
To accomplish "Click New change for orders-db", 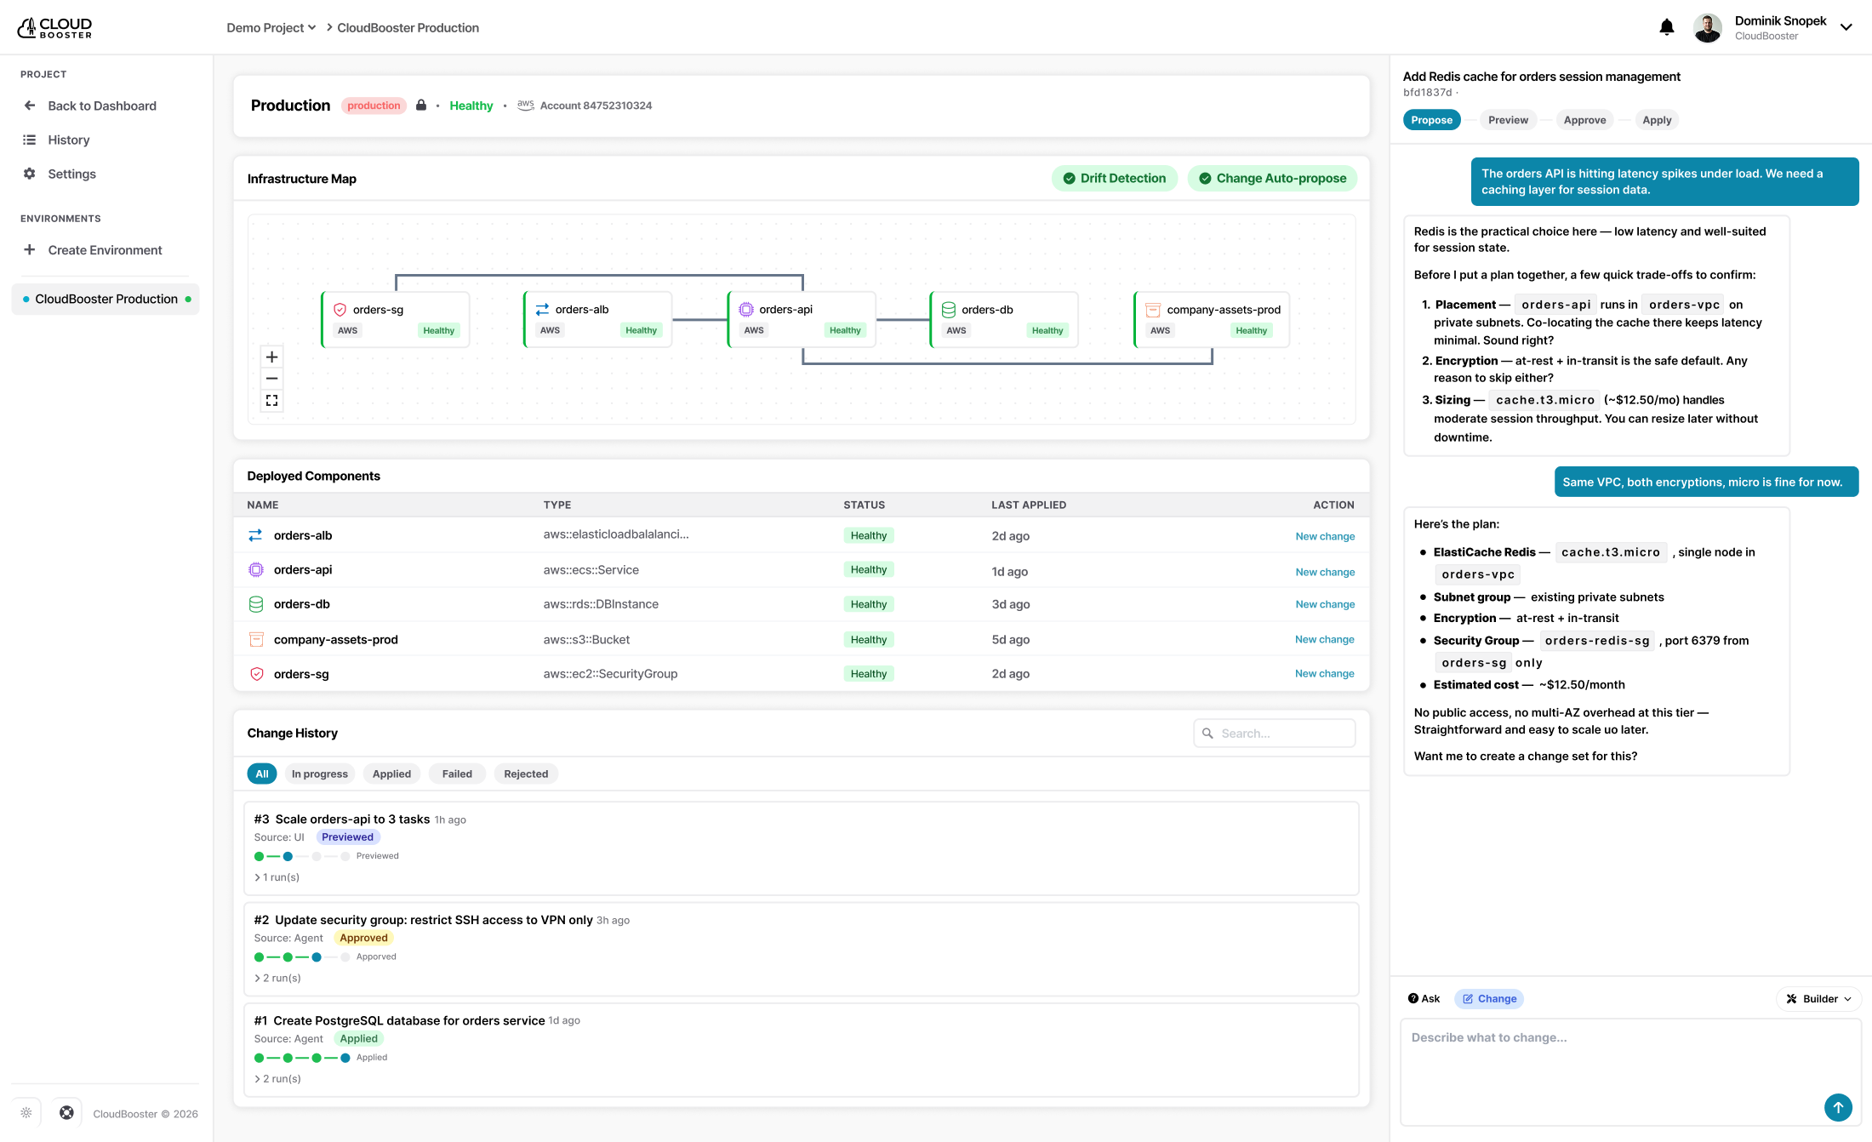I will pos(1324,604).
